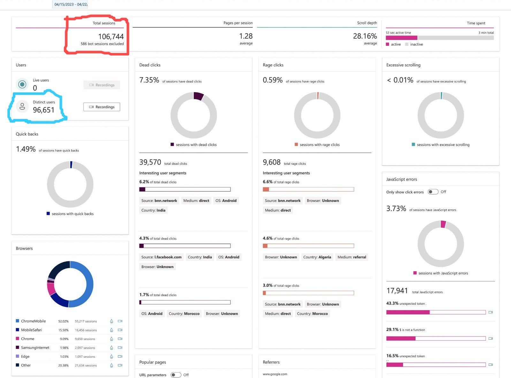This screenshot has width=511, height=378.
Task: Select 'Medium: referral' segment chip
Action: [x=352, y=257]
